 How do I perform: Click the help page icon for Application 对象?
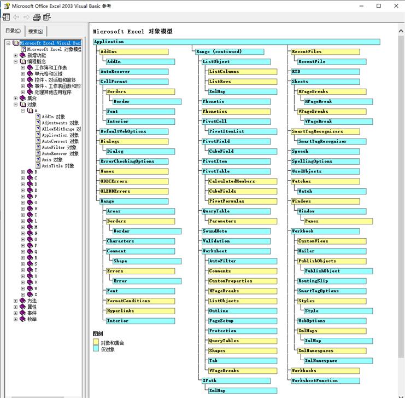point(38,135)
